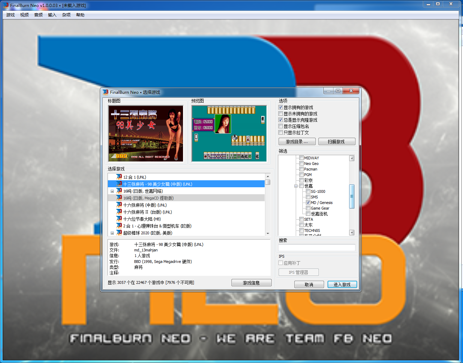Viewport: 463px width, 363px height.
Task: Check the 太东 filter box
Action: point(301,225)
